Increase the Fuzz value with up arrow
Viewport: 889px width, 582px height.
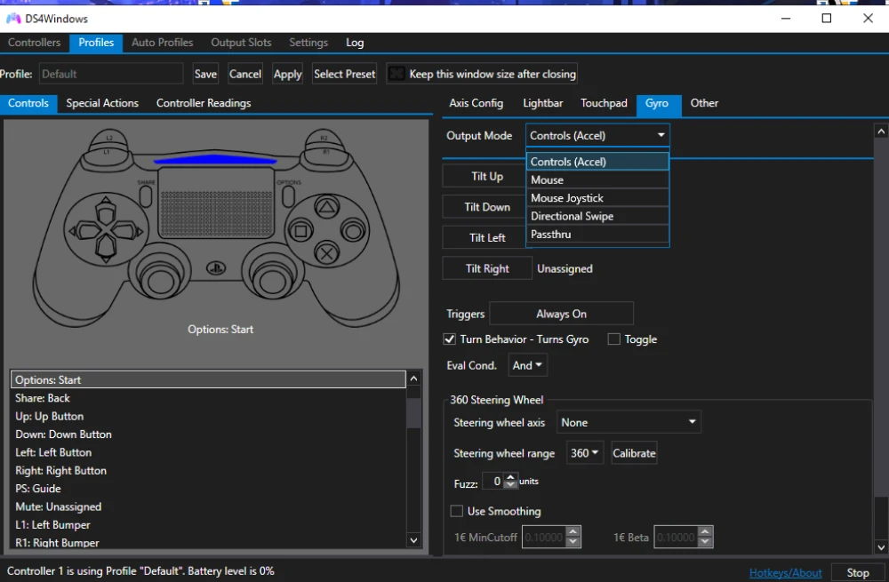click(510, 477)
